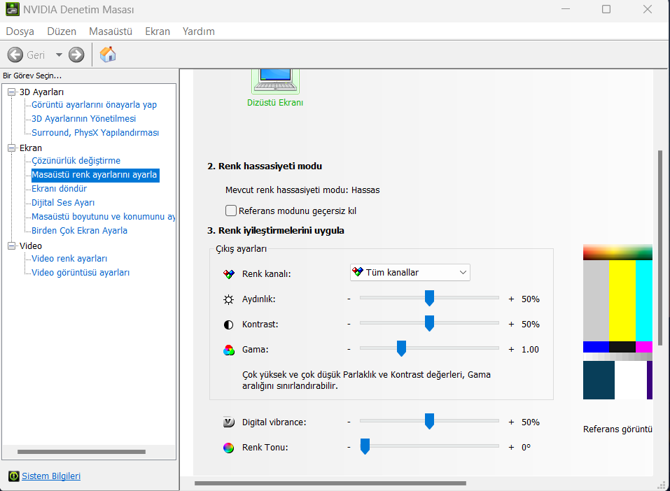Increase Digital vibrance with plus sign

pyautogui.click(x=511, y=422)
